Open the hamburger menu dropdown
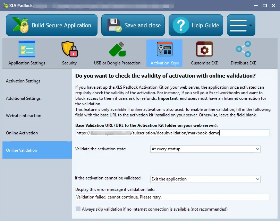This screenshot has width=280, height=221. point(241,25)
